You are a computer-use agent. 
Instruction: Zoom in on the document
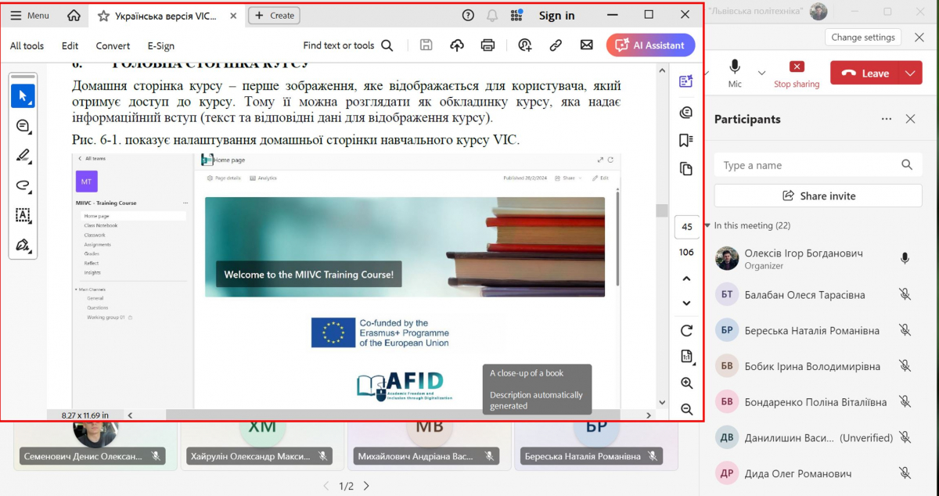687,383
